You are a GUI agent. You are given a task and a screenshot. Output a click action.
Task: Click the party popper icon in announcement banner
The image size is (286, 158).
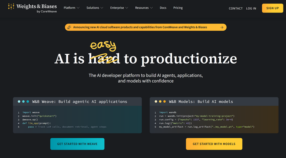pos(69,28)
